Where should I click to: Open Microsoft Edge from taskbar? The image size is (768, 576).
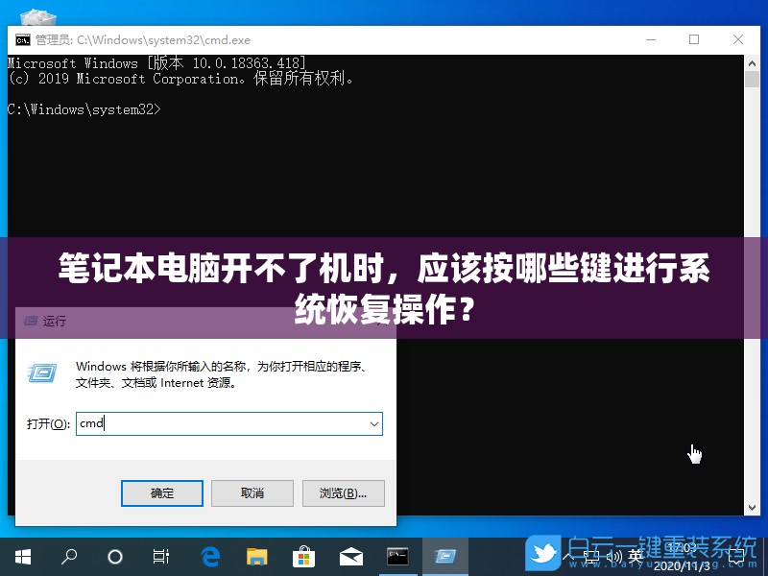pyautogui.click(x=210, y=557)
